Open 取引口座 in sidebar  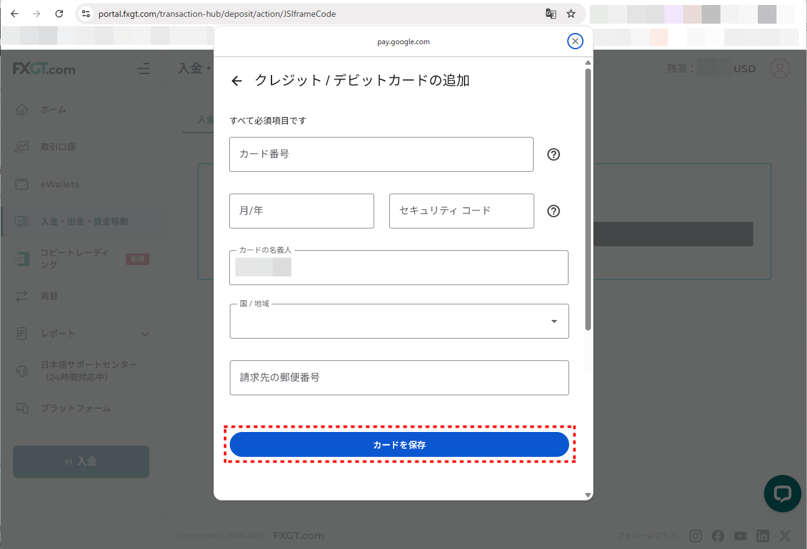pyautogui.click(x=58, y=147)
